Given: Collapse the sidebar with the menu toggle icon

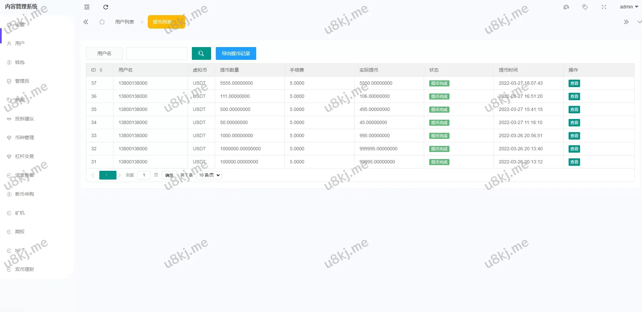Looking at the screenshot, I should (87, 7).
